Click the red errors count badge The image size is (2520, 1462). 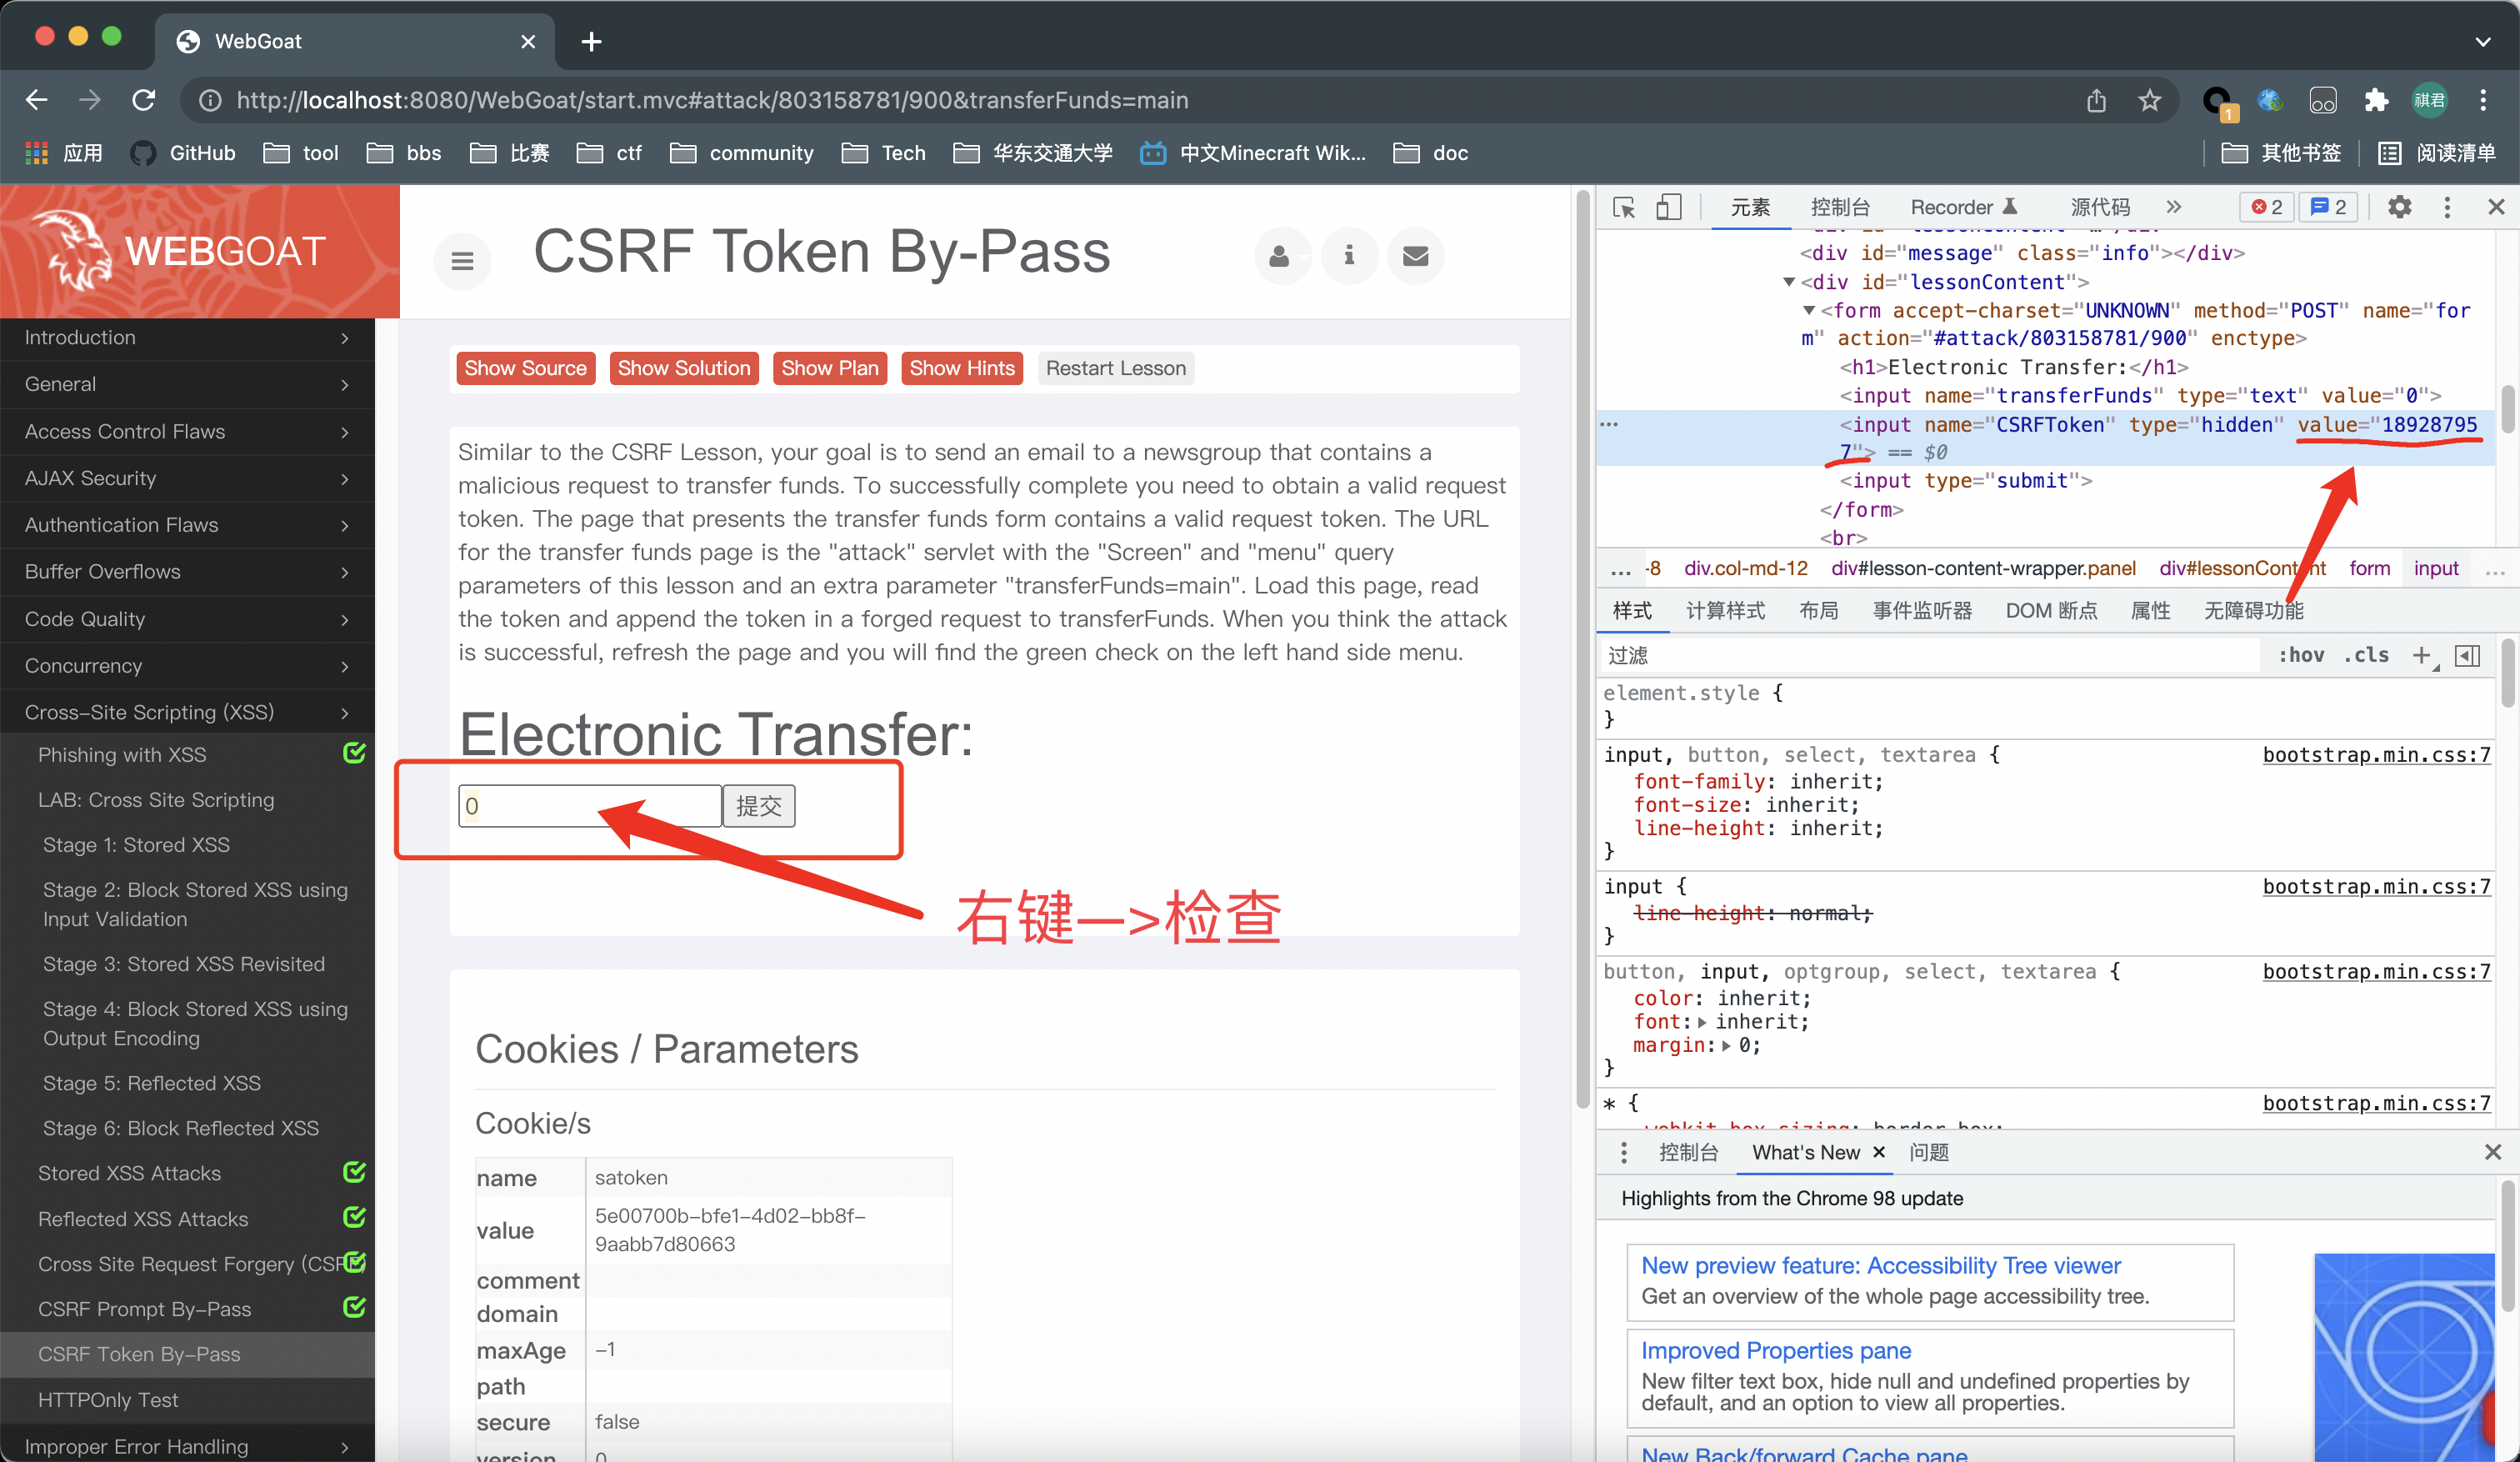click(x=2266, y=207)
